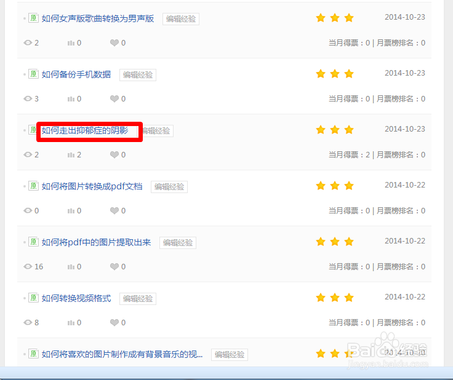
Task: Click the star rating of 如何转换视频格式
Action: coord(335,298)
